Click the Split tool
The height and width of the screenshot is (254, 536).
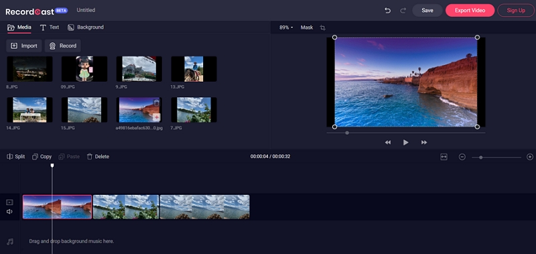click(16, 157)
